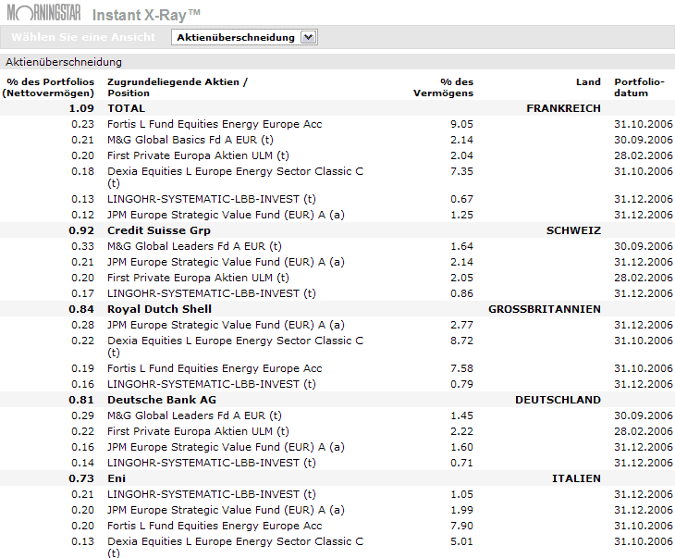Click First Private Europa Aktien under Deutsche Bank
This screenshot has height=558, width=675.
click(198, 431)
